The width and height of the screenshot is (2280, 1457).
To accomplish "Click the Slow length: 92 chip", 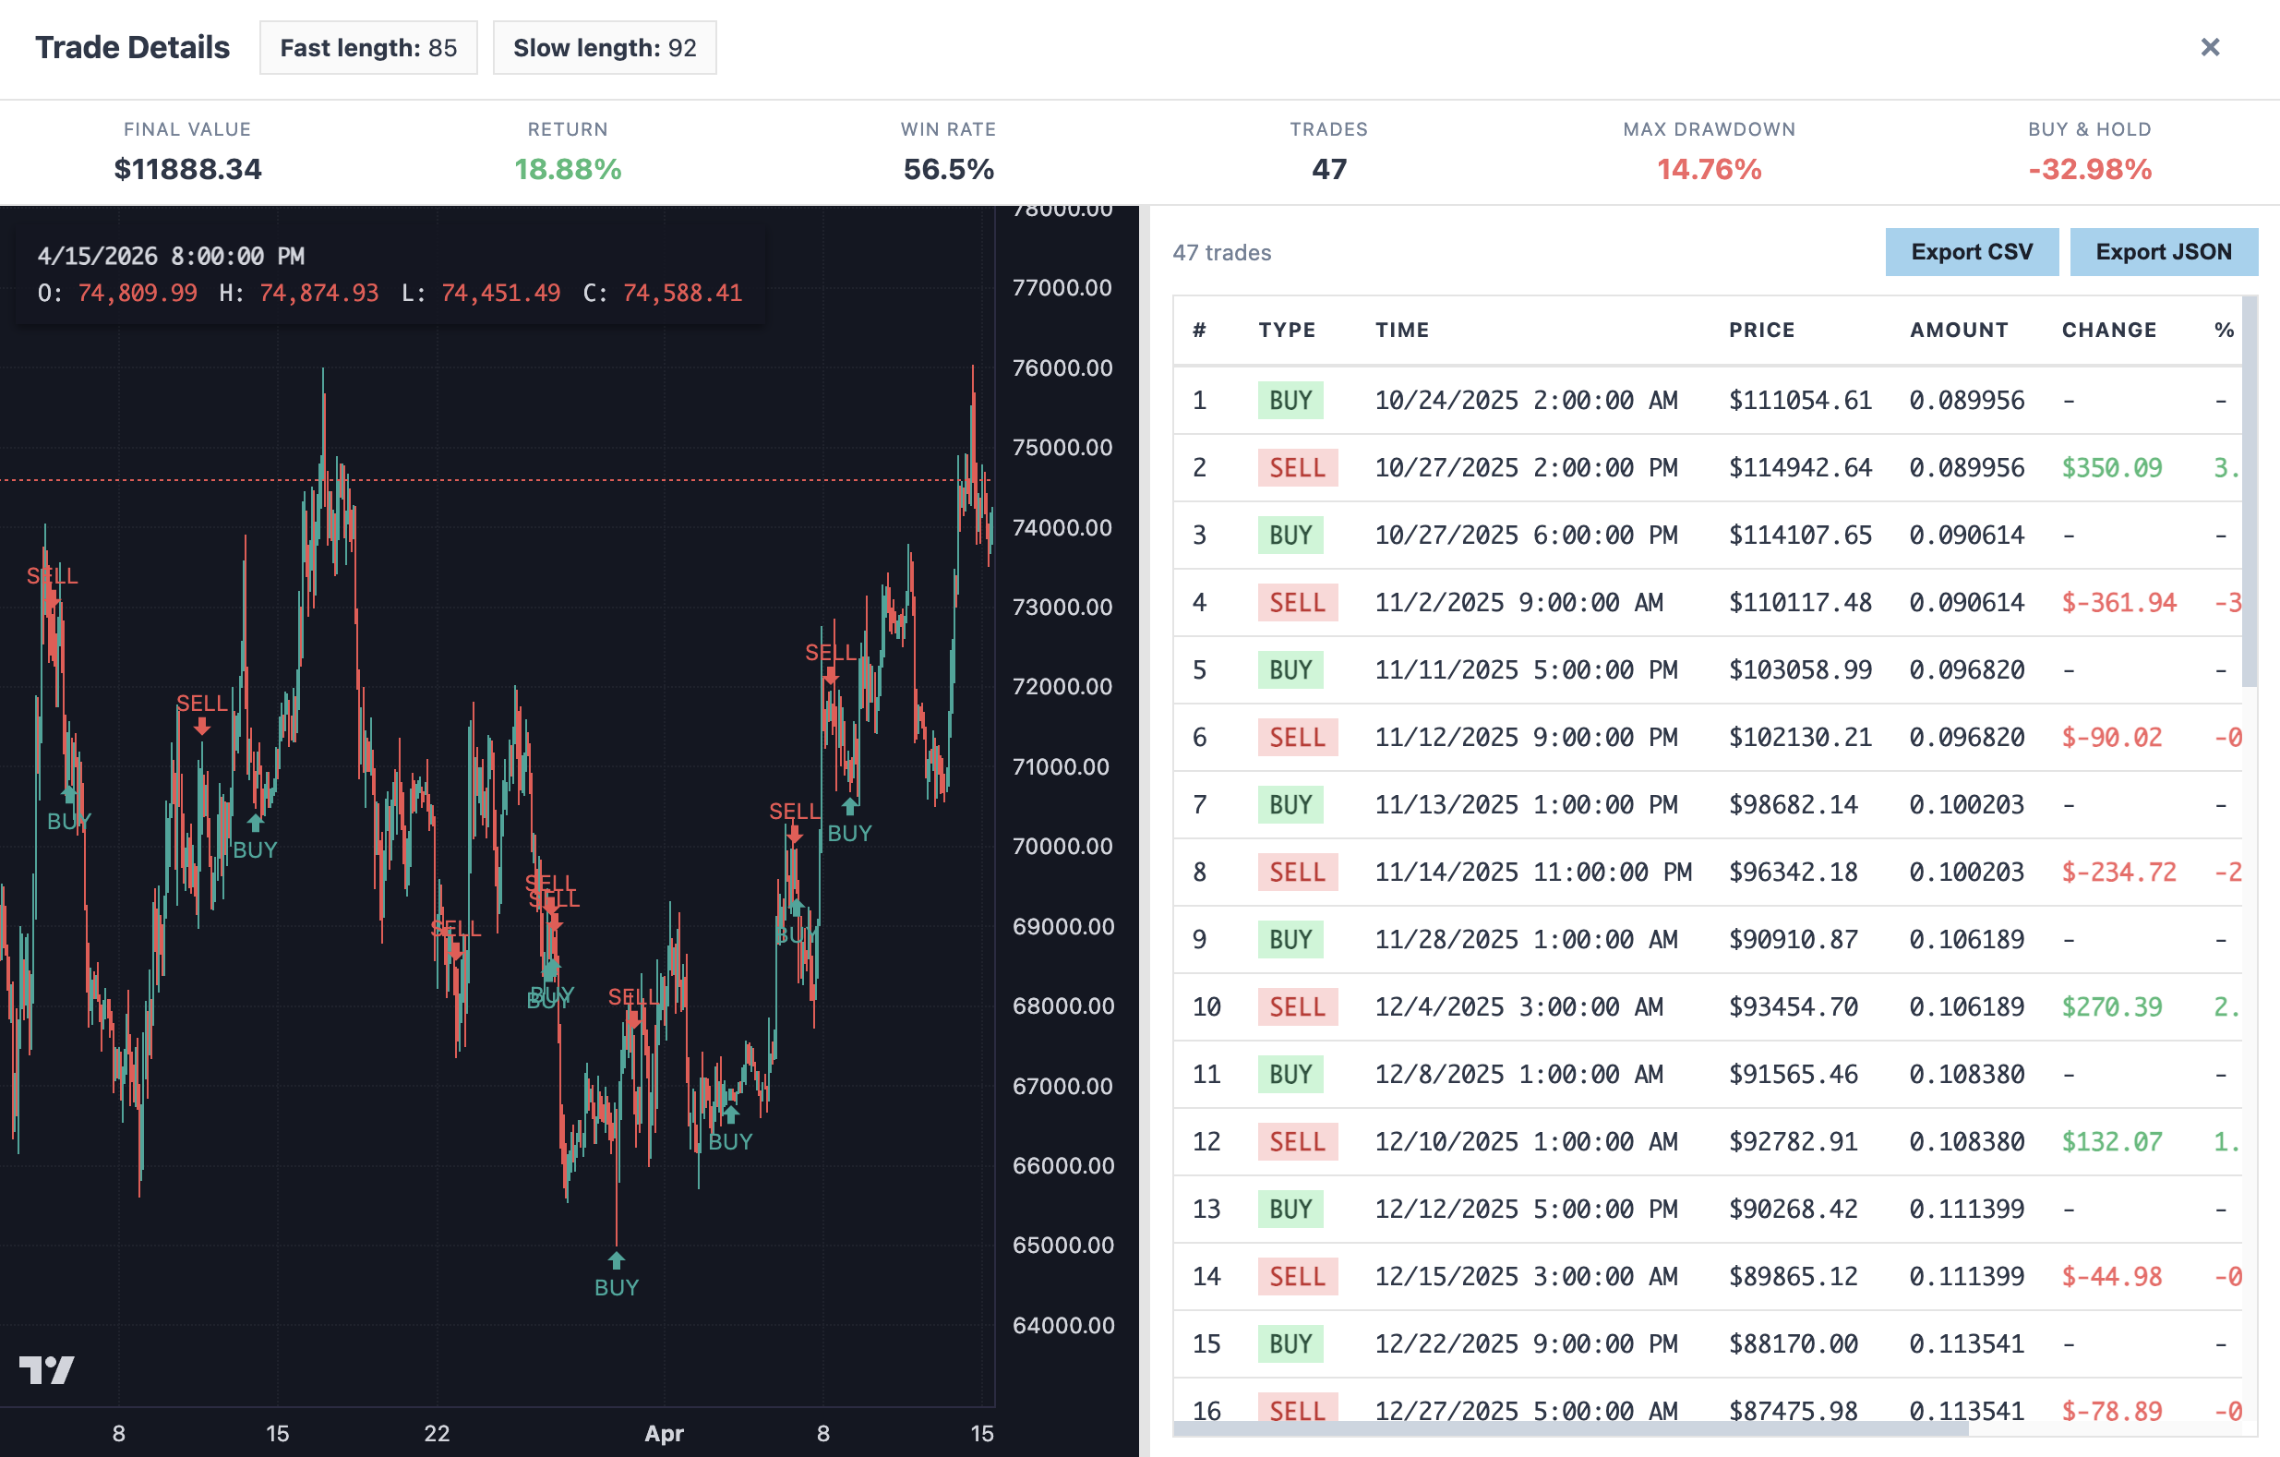I will pos(604,46).
